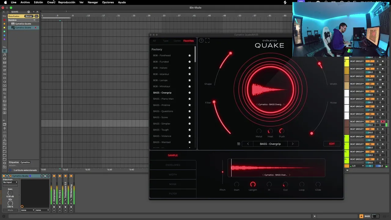Image resolution: width=391 pixels, height=220 pixels.
Task: Select the Plug-ins category icon in browser
Action: [x=4, y=82]
